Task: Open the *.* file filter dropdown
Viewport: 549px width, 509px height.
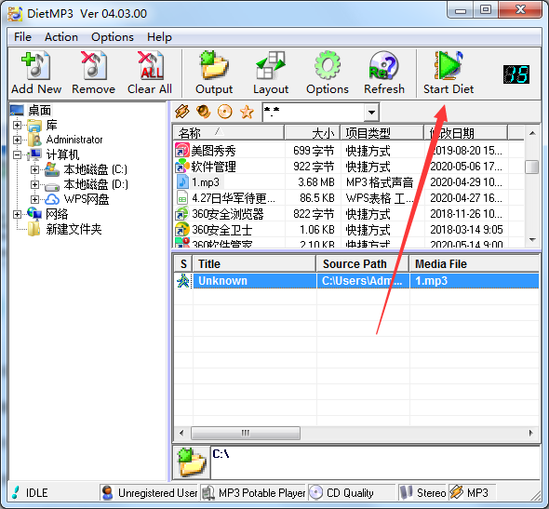Action: tap(371, 113)
